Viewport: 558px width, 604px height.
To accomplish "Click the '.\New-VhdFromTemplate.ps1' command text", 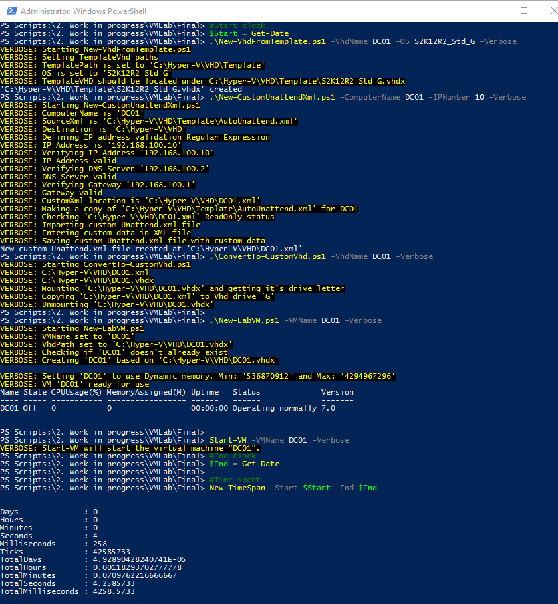I will [267, 41].
